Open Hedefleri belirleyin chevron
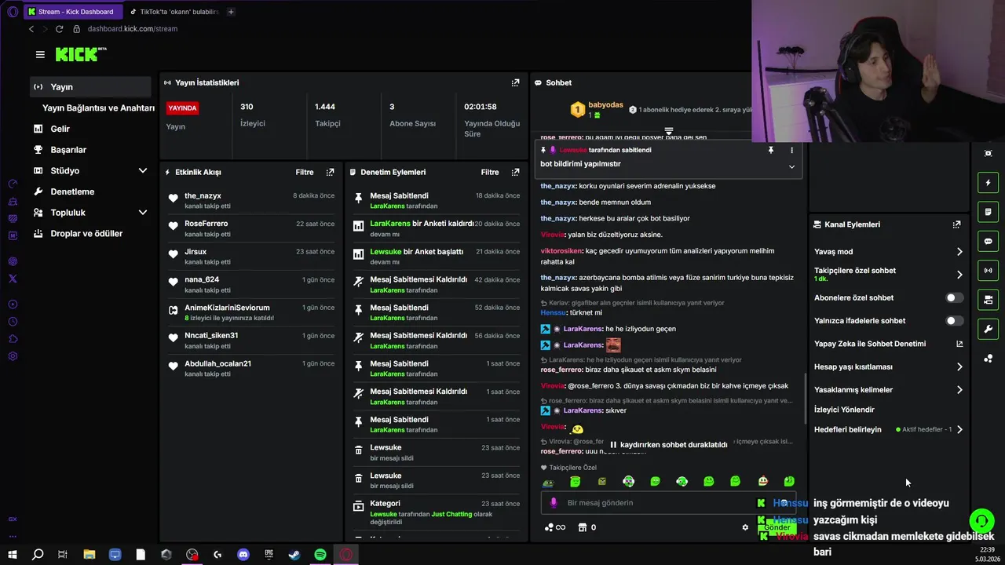The height and width of the screenshot is (565, 1005). coord(959,429)
